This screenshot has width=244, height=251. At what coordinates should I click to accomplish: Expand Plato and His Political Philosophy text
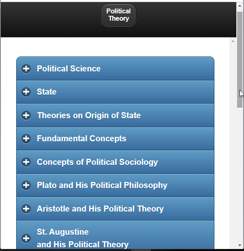[x=102, y=185]
